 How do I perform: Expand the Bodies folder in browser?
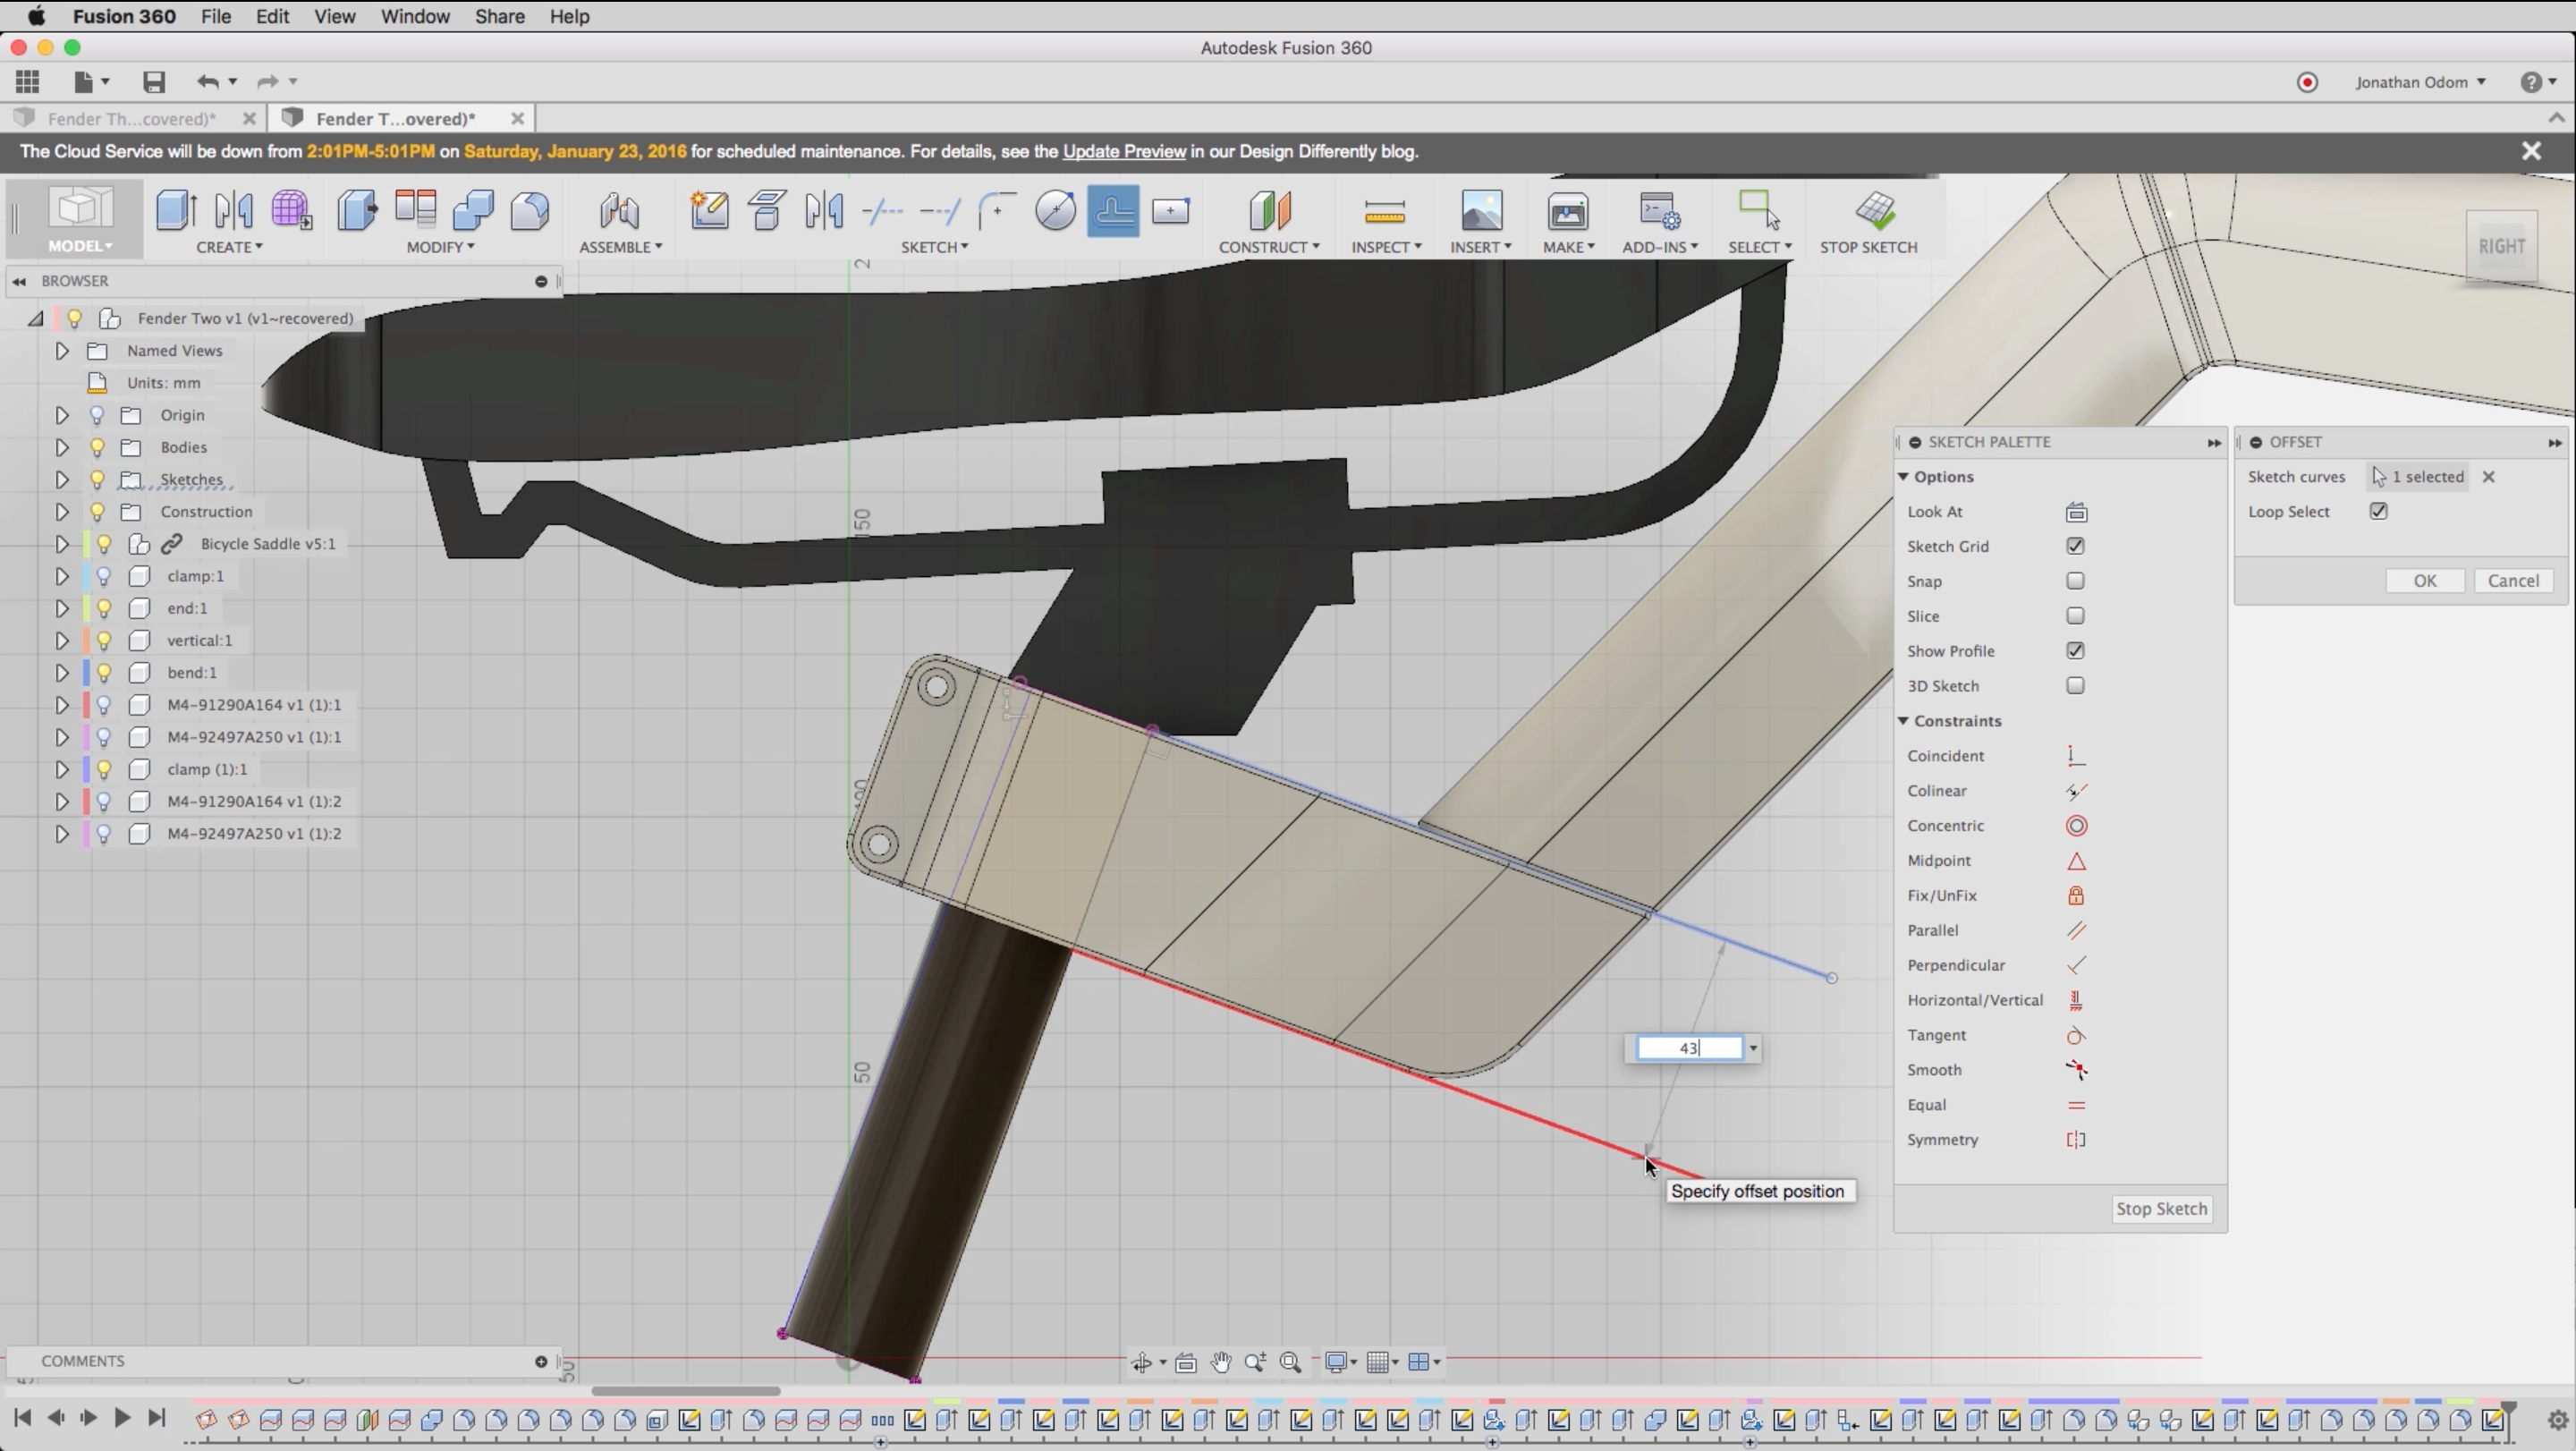click(61, 447)
